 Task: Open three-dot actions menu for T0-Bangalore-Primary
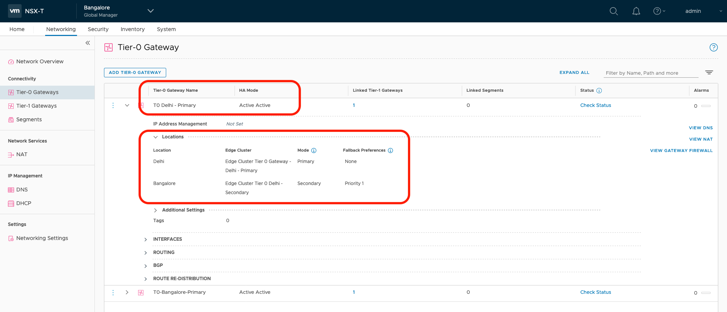(113, 292)
